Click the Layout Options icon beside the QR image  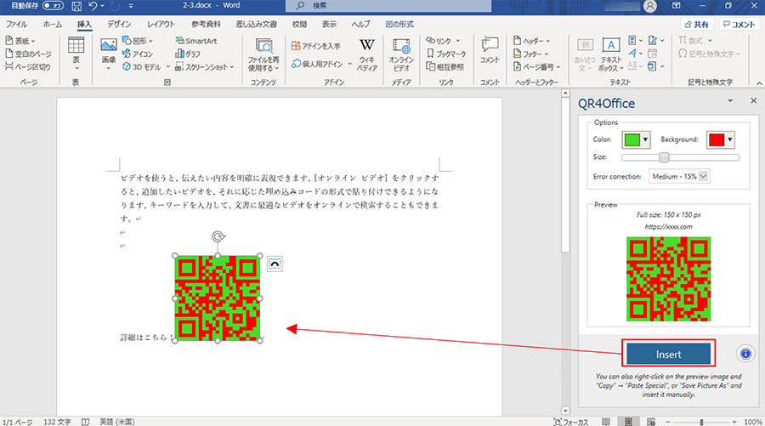[x=275, y=264]
